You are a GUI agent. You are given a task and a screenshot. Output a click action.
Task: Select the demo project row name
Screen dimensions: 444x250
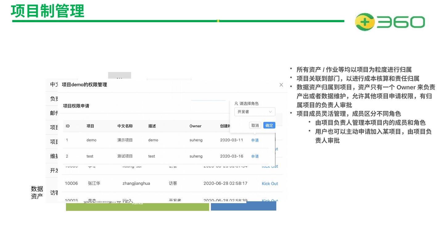tap(91, 140)
